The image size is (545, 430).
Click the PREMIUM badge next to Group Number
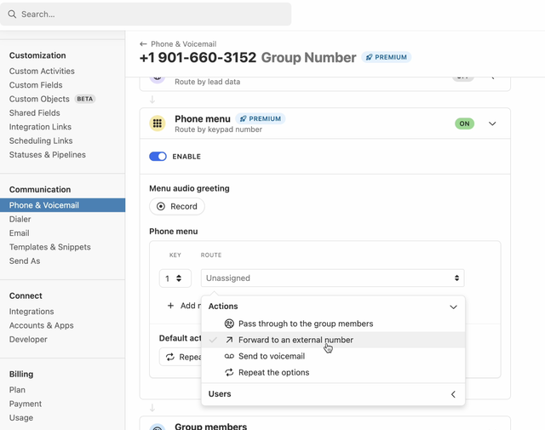click(x=386, y=57)
